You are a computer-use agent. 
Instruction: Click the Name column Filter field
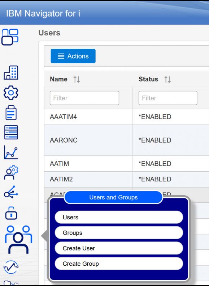[x=84, y=98]
